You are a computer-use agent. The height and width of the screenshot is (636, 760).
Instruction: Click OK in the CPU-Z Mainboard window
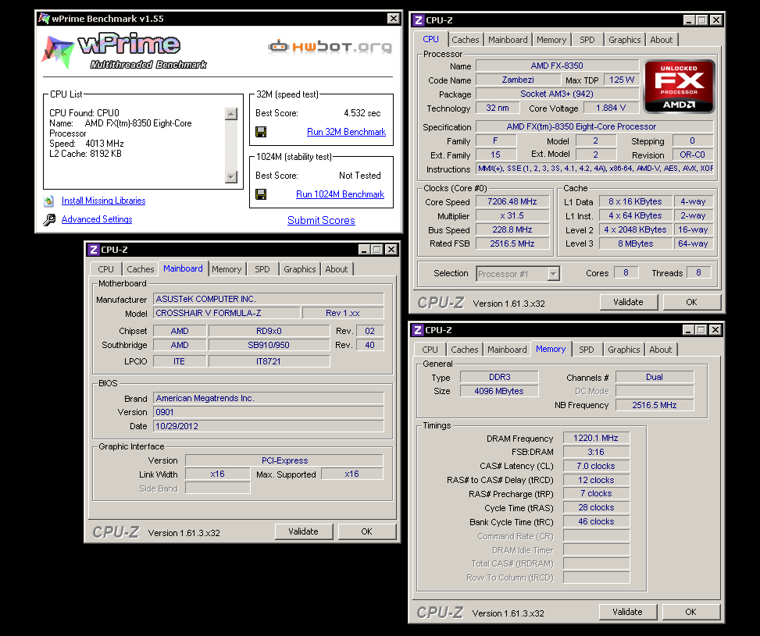coord(367,532)
